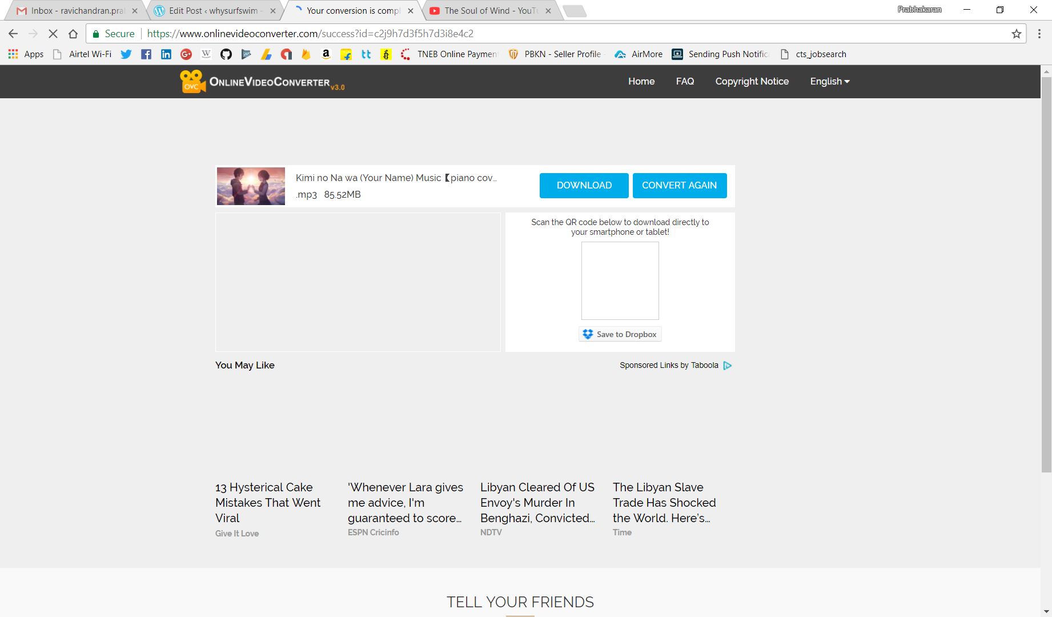The width and height of the screenshot is (1052, 617).
Task: Open the Amazon bookmark icon
Action: [326, 54]
